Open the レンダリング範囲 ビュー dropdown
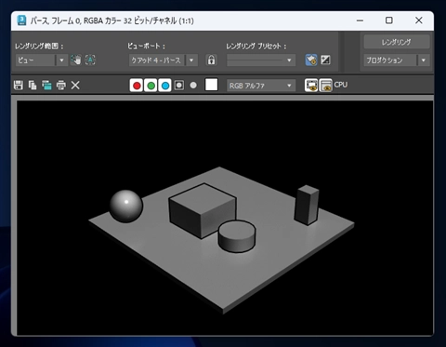 41,60
